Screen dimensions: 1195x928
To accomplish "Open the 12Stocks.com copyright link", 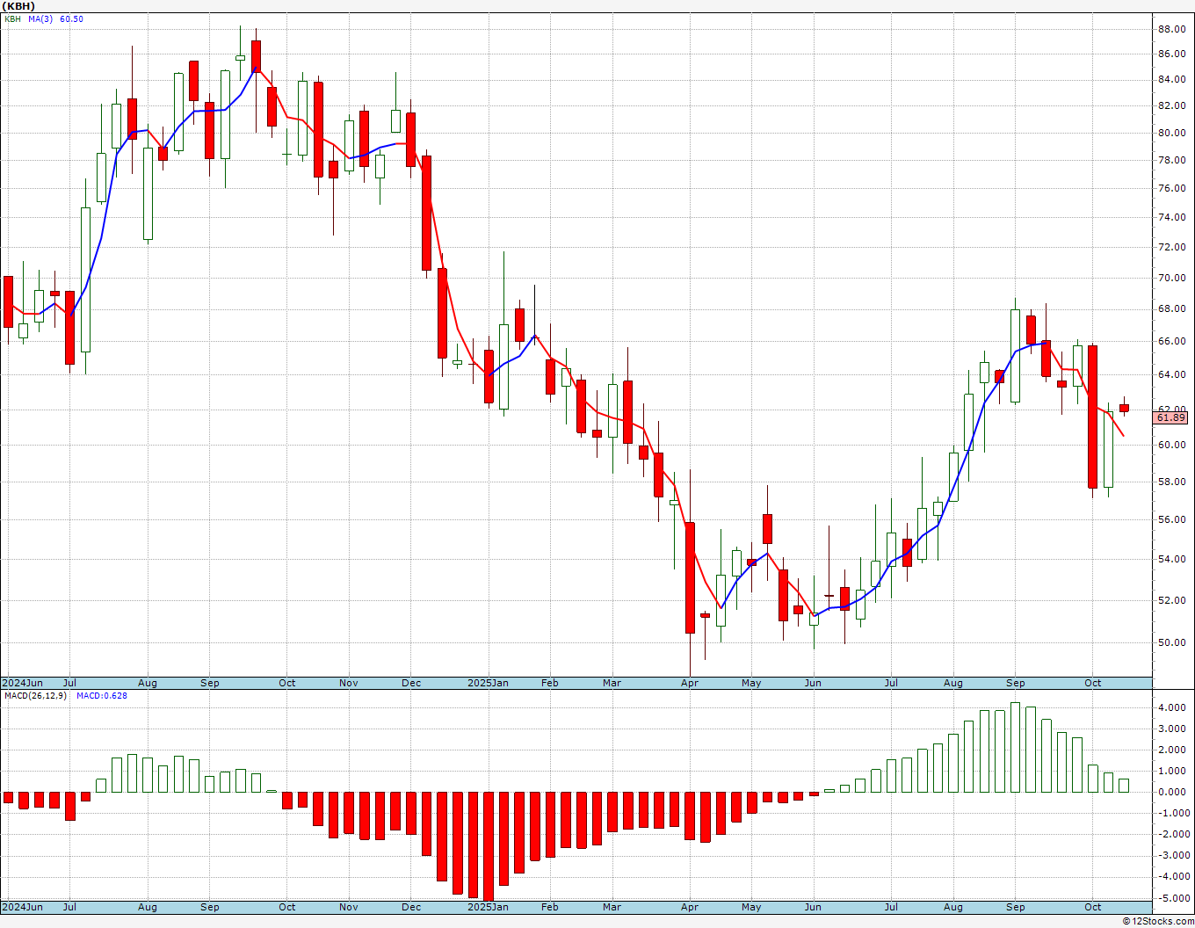I will [1158, 921].
